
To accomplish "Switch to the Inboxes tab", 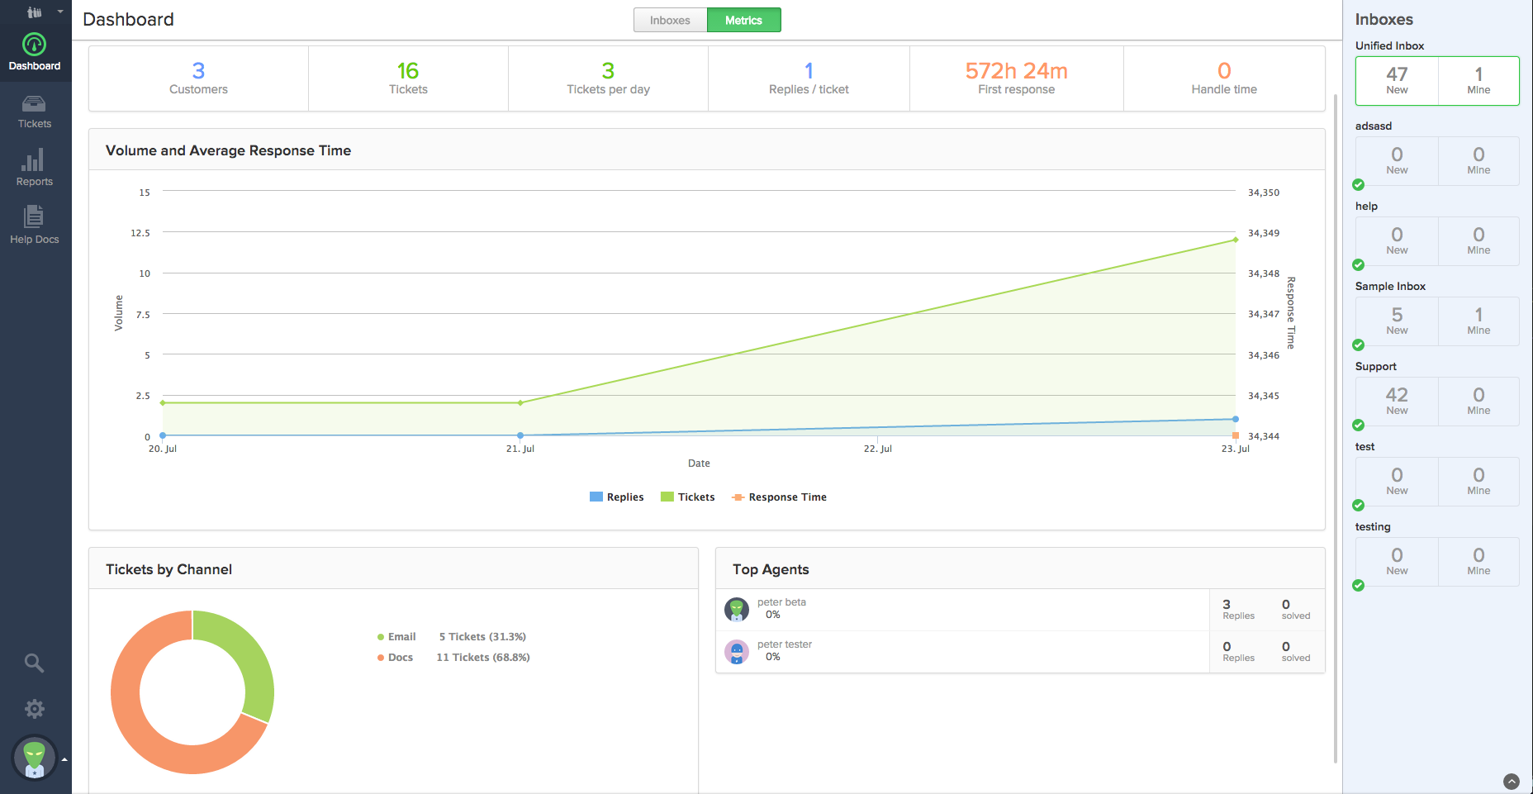I will 670,20.
